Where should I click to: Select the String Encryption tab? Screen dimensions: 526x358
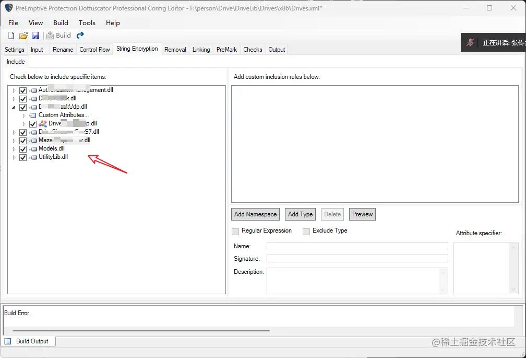(137, 49)
